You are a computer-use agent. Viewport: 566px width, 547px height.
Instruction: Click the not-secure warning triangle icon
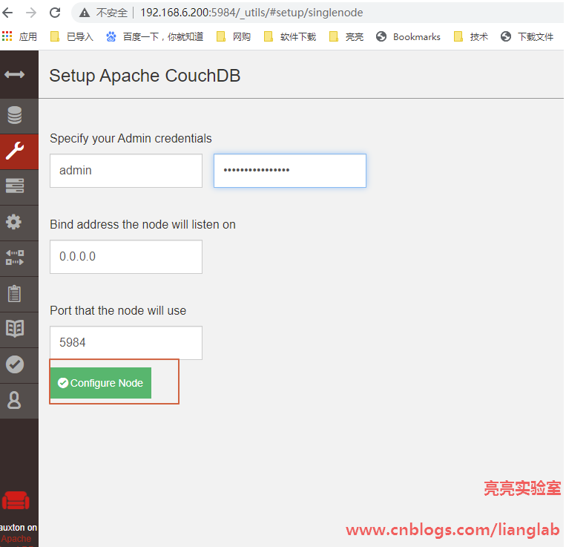pos(85,13)
